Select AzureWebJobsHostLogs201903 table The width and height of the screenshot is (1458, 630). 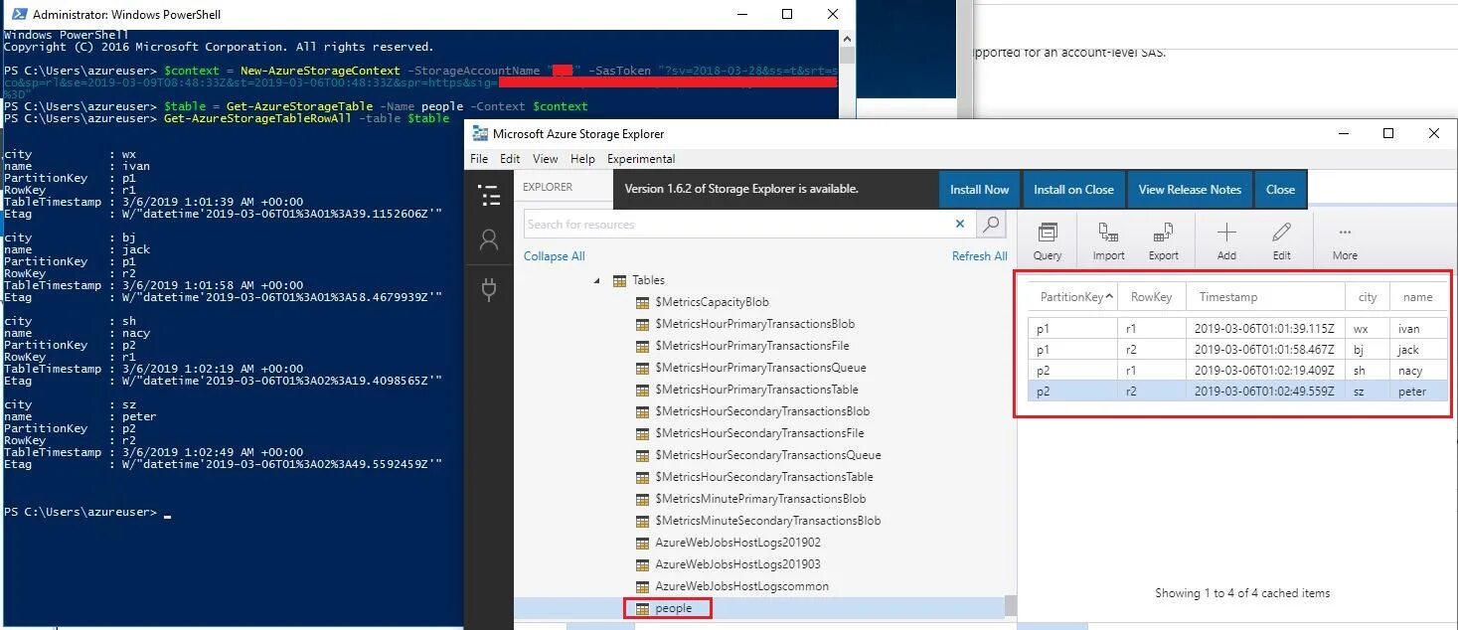(x=737, y=564)
